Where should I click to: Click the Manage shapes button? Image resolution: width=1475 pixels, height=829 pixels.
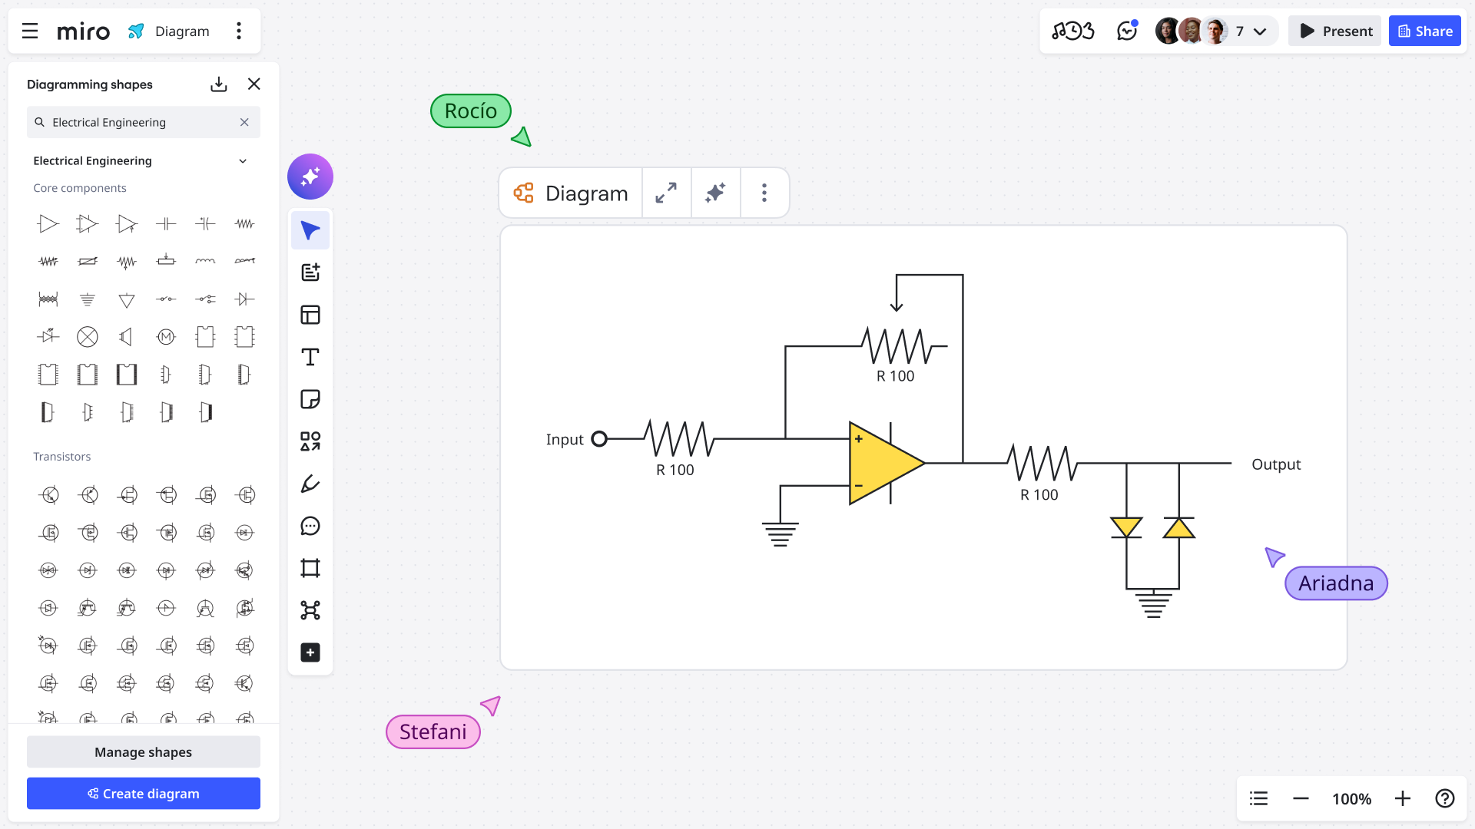click(x=144, y=752)
